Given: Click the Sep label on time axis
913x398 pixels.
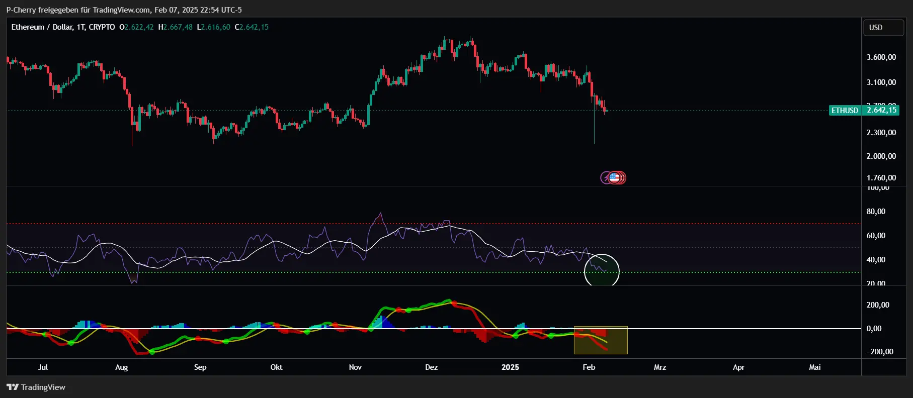Looking at the screenshot, I should [200, 367].
